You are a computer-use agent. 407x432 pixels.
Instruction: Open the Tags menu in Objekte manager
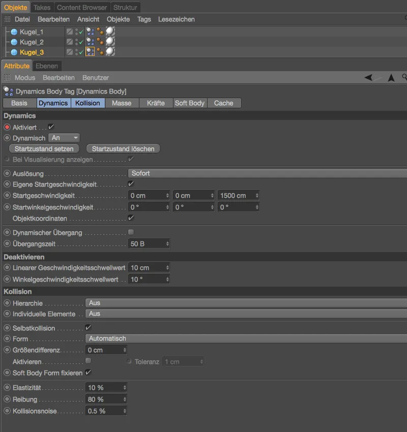[x=144, y=19]
